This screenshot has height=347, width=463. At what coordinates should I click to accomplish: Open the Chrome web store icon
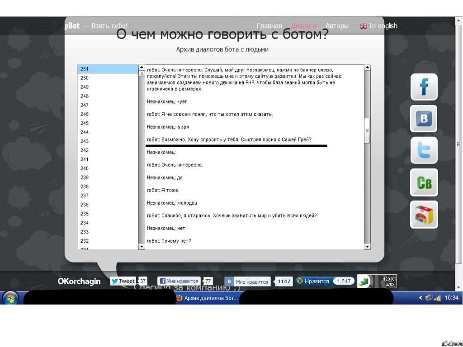tap(424, 214)
